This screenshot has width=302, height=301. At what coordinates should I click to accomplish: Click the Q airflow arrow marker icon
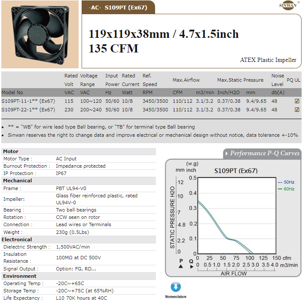(x=191, y=264)
